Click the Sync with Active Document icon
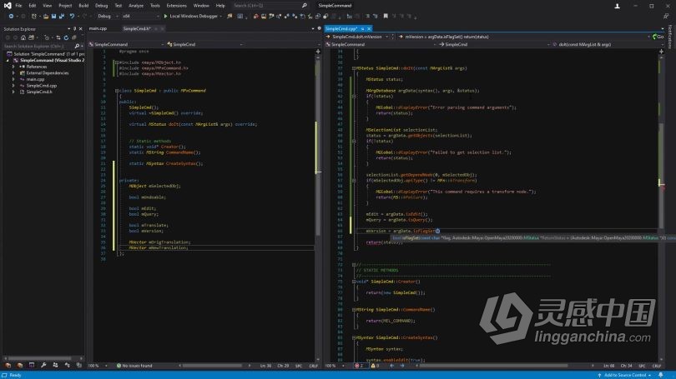 (58, 37)
